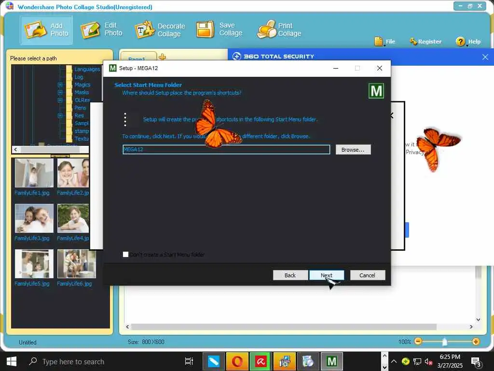Viewport: 494px width, 371px height.
Task: Show hidden system tray icons
Action: [x=394, y=361]
